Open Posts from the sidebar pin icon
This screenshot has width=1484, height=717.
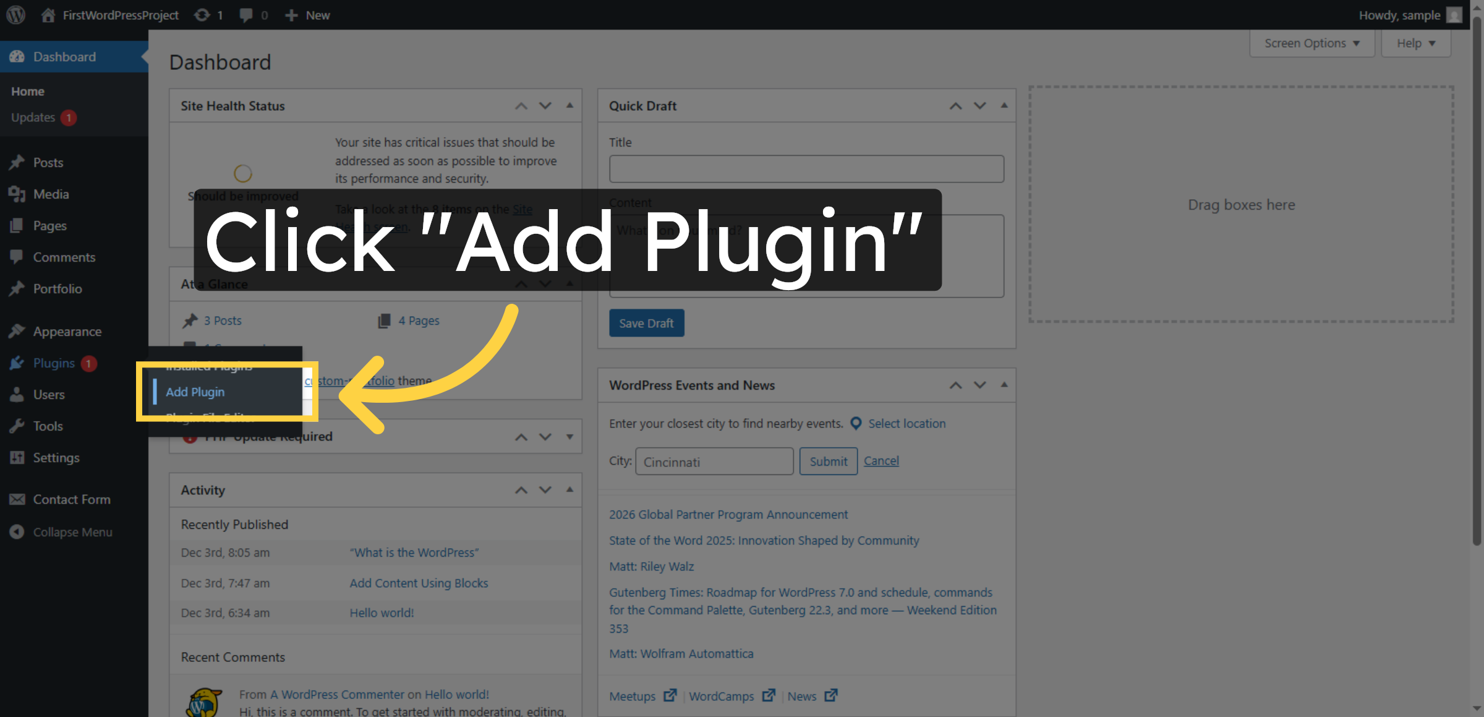[x=17, y=162]
